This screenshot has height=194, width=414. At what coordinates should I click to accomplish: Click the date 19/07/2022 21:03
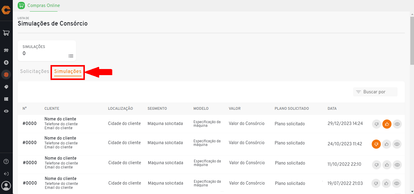[x=345, y=183]
